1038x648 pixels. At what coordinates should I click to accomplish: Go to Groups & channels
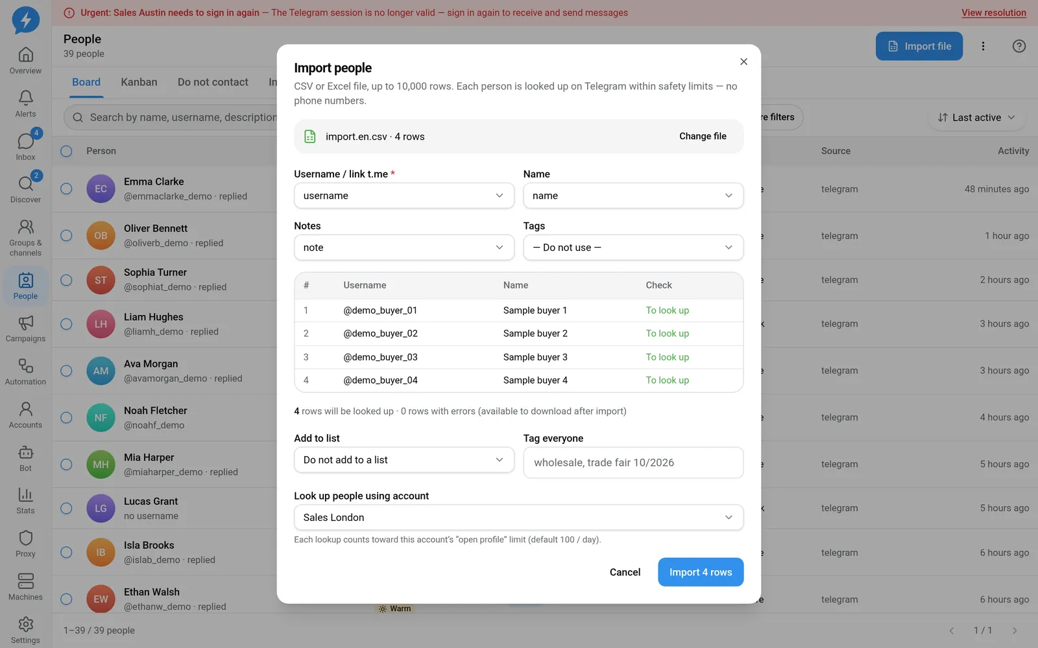pos(25,237)
